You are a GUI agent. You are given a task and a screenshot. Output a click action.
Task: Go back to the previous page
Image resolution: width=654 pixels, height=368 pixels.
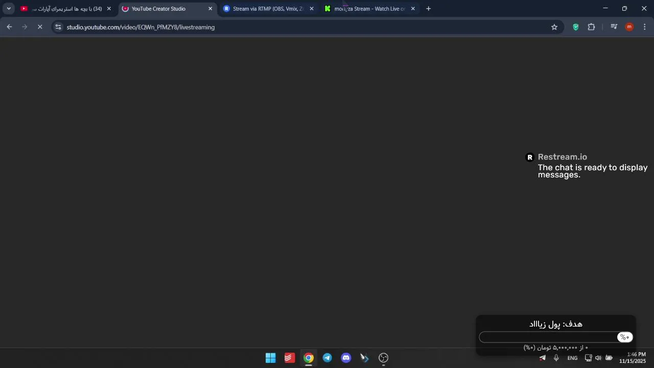coord(9,27)
